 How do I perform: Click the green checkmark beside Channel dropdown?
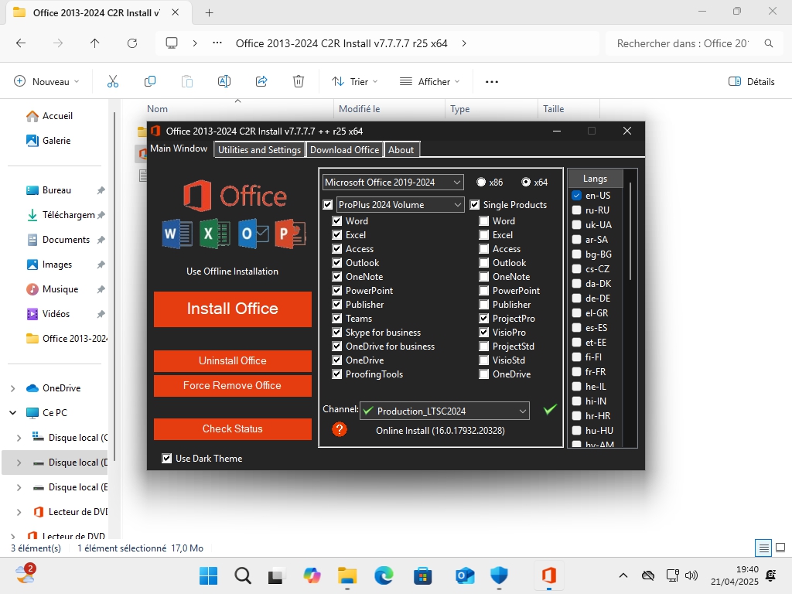click(x=550, y=410)
